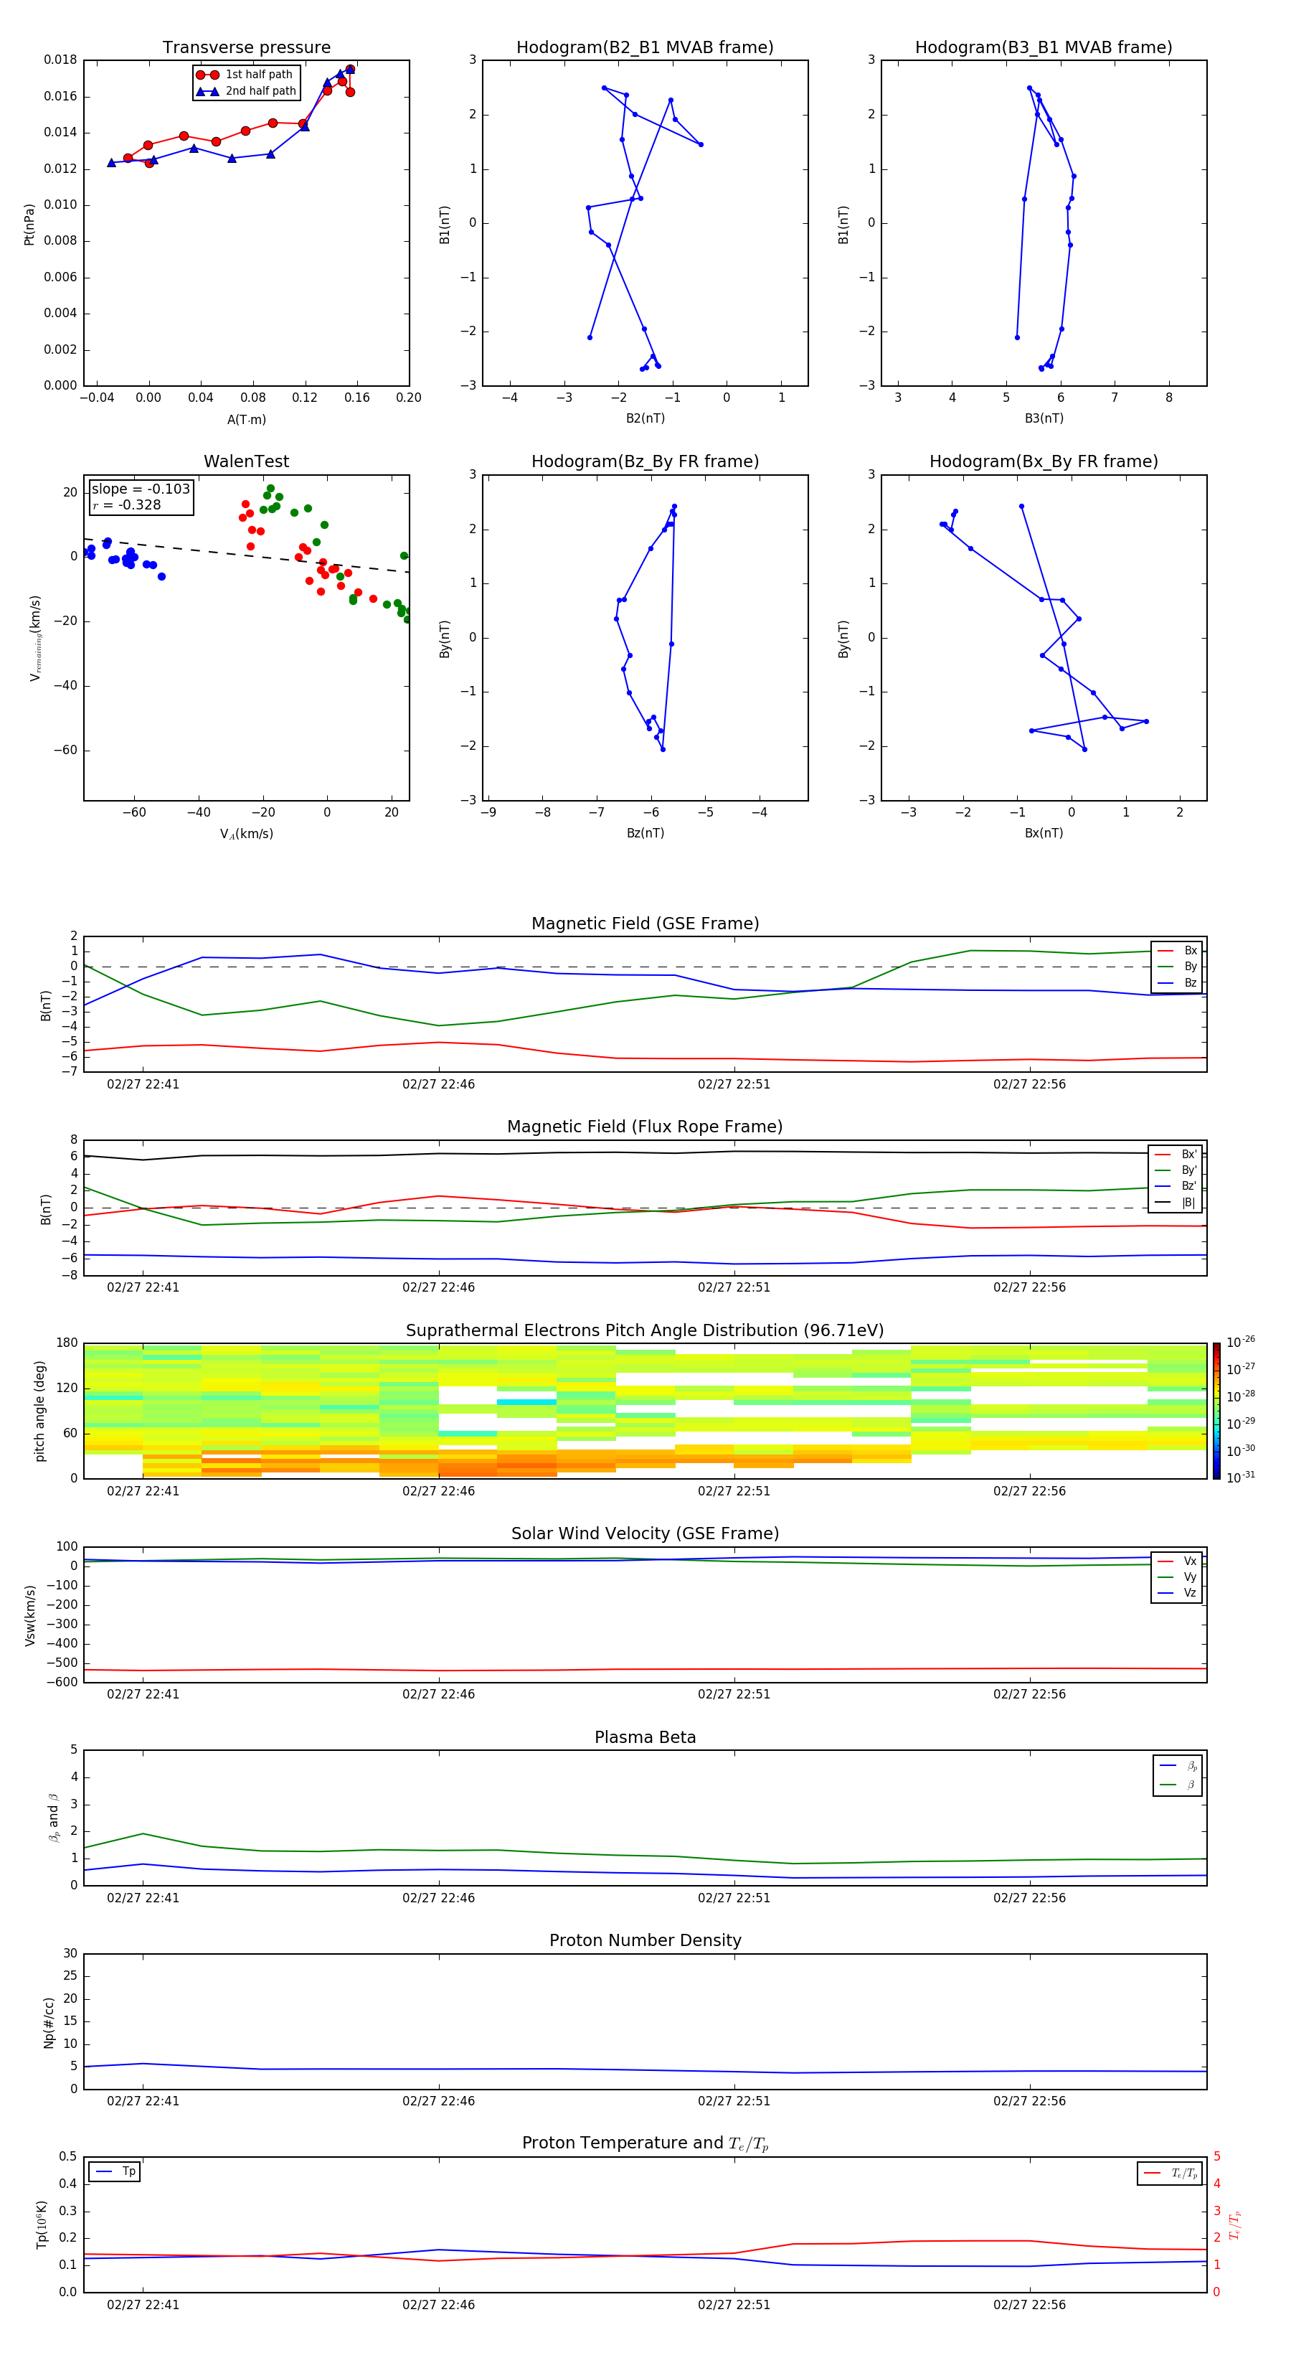Select 'Vz' in solar wind velocity legend
Image resolution: width=1291 pixels, height=2368 pixels.
coord(1177,1593)
